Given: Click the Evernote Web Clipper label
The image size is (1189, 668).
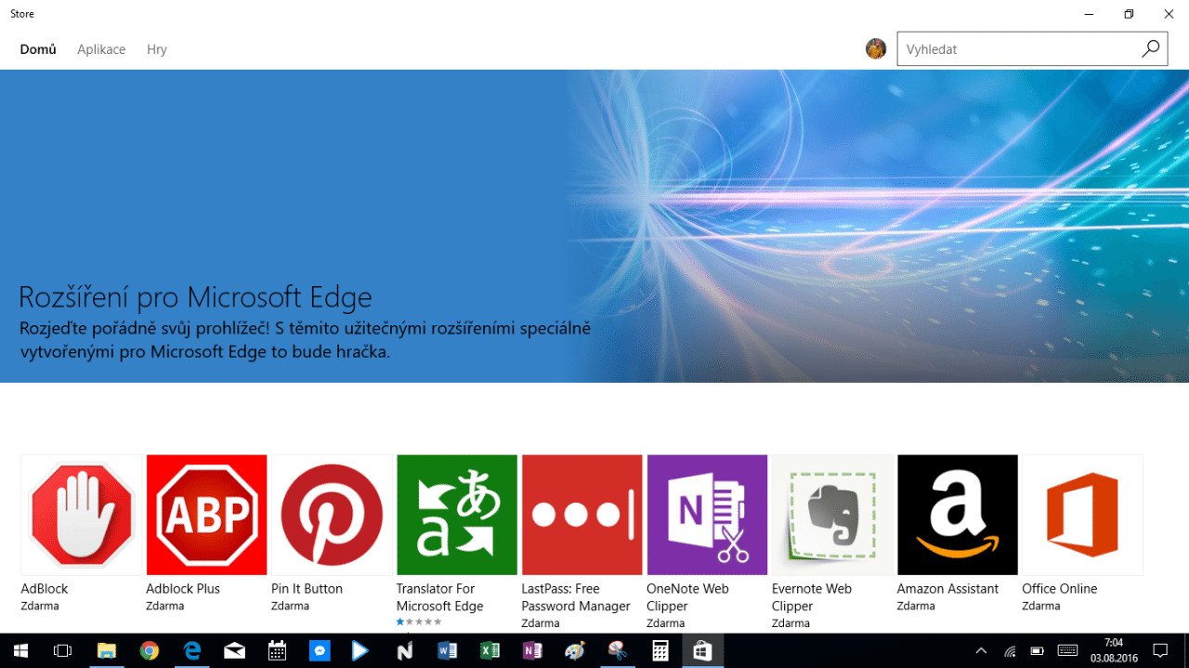Looking at the screenshot, I should [x=812, y=597].
